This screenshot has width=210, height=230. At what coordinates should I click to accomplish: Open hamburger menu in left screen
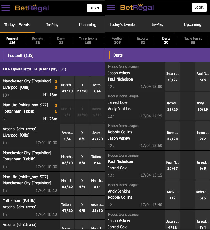click(6, 8)
